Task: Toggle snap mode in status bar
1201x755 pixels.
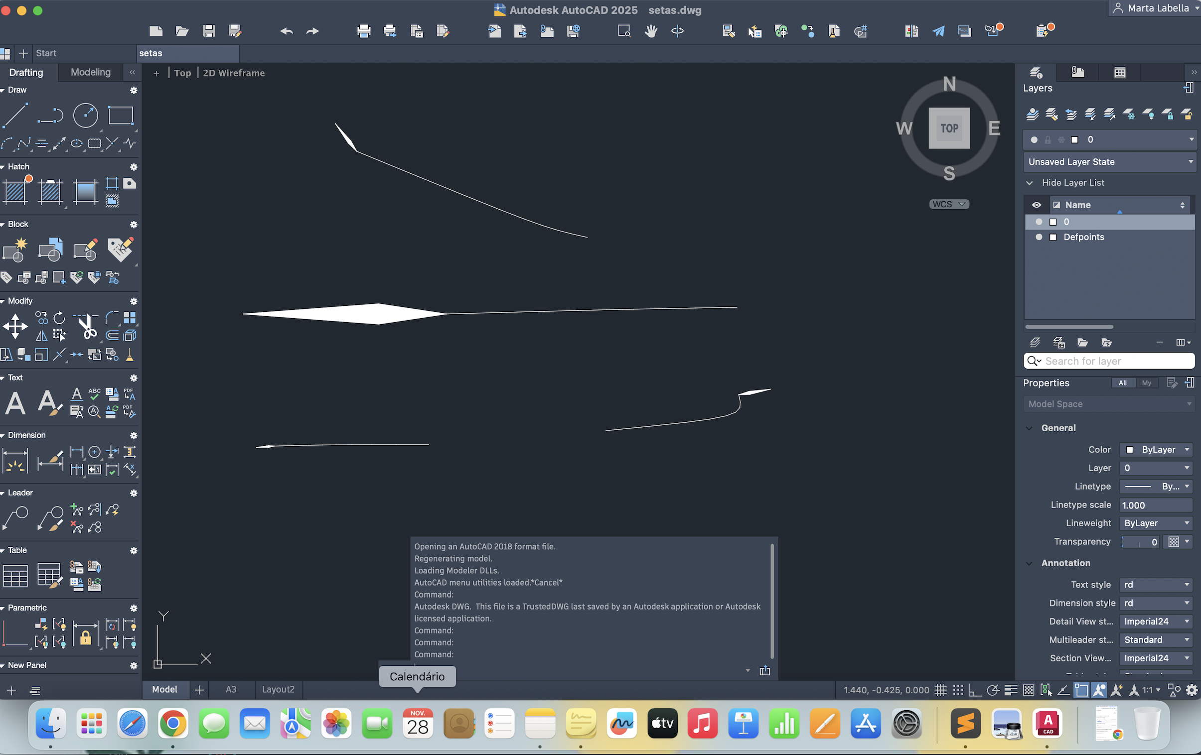Action: [x=958, y=690]
